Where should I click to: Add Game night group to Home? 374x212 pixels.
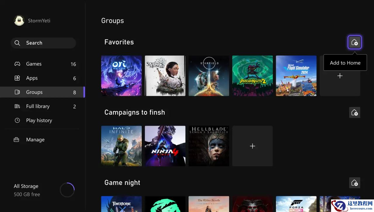tap(354, 183)
